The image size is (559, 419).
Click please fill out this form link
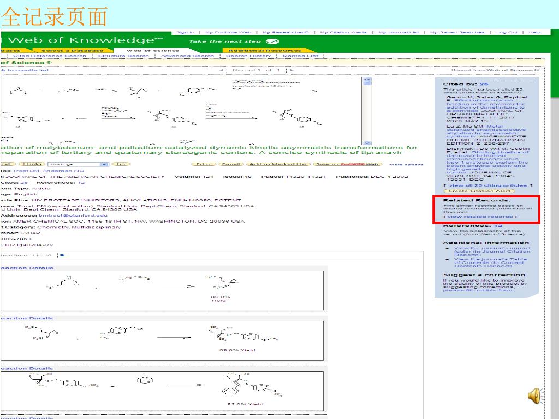(478, 290)
